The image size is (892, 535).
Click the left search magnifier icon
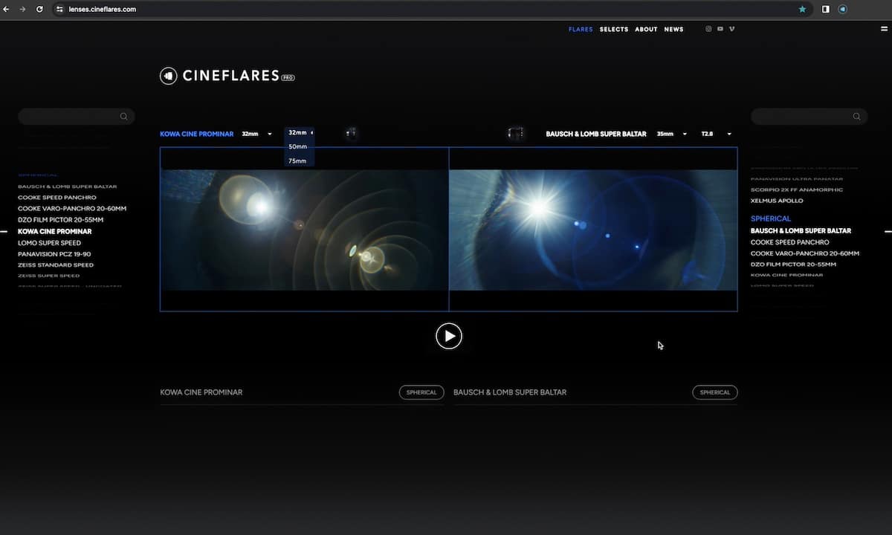(x=124, y=117)
